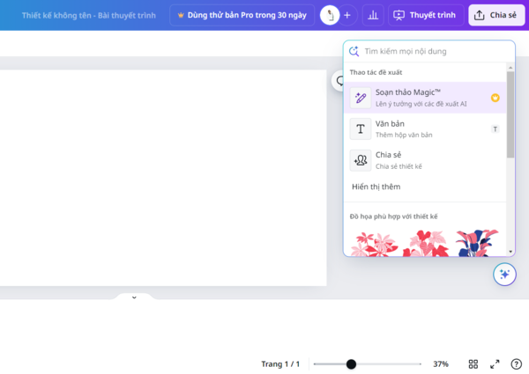Rename the Thiết kế không tên title

(x=89, y=16)
